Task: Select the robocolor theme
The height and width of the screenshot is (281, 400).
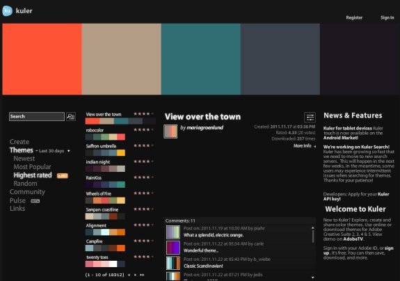Action: click(95, 130)
